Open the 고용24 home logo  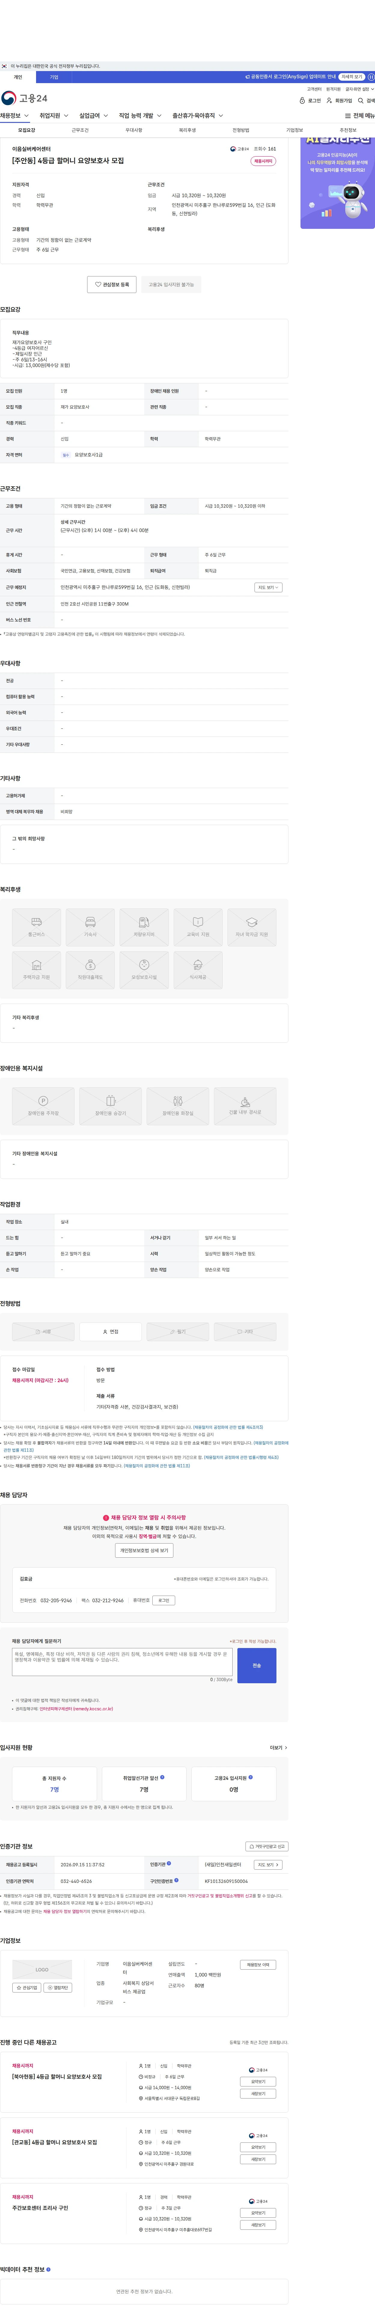(x=24, y=98)
